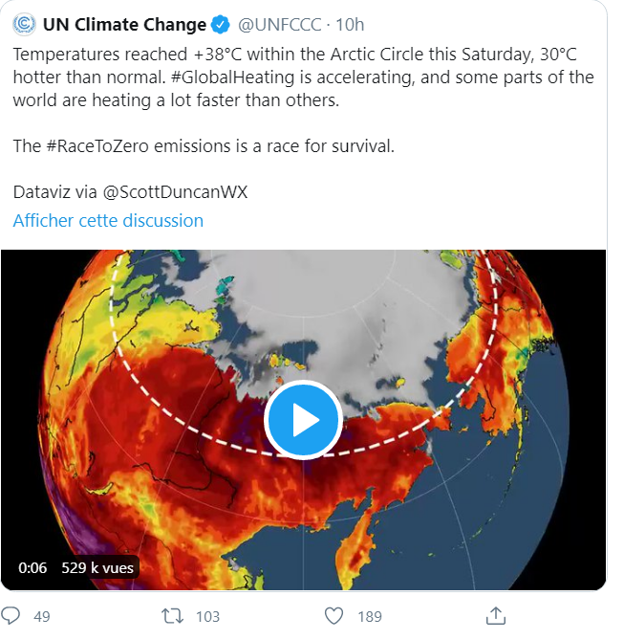This screenshot has height=640, width=624.
Task: Click the 0:06 video duration label
Action: (x=32, y=567)
